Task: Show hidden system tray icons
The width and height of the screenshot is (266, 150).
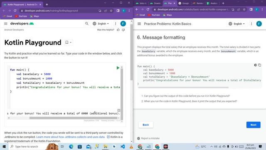Action: (212, 146)
